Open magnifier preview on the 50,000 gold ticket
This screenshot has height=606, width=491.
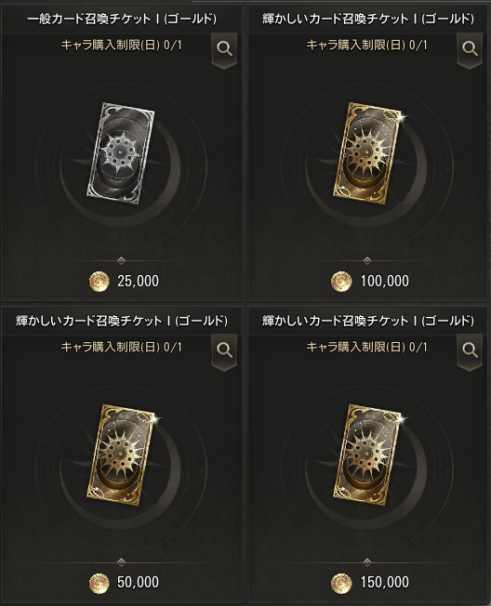coord(224,351)
